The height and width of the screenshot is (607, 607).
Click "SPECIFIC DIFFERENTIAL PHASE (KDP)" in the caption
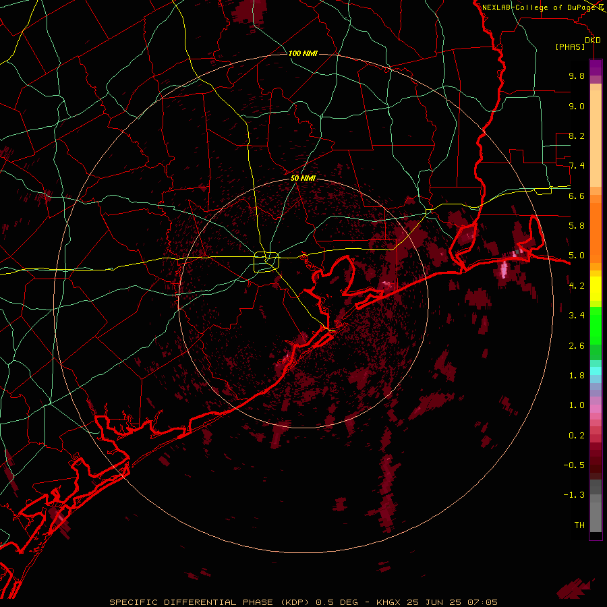pyautogui.click(x=208, y=602)
